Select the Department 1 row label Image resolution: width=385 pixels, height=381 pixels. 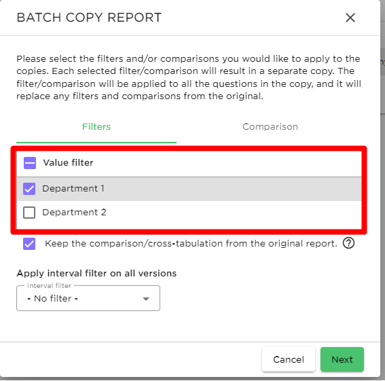coord(73,188)
